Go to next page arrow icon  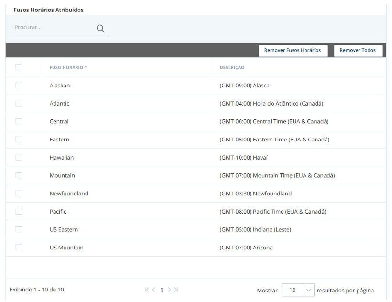[x=169, y=290]
